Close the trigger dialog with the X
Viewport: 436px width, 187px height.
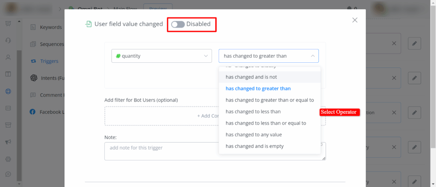[x=355, y=20]
